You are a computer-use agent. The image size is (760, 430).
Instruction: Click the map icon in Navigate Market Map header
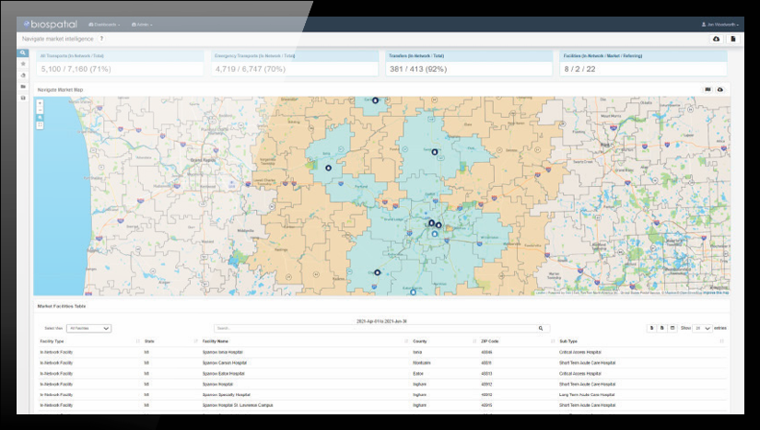tap(708, 89)
